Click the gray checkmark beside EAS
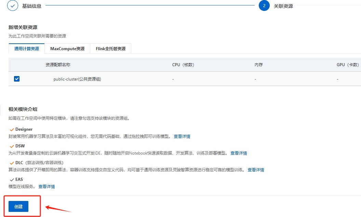The width and height of the screenshot is (361, 217). (x=12, y=179)
